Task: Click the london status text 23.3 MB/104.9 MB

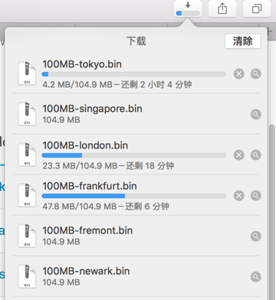Action: point(80,166)
